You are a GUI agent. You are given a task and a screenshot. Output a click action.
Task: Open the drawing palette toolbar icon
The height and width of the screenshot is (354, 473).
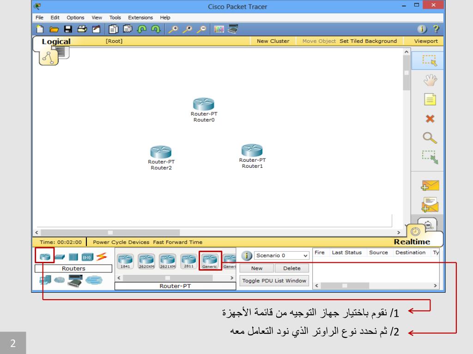pos(218,29)
